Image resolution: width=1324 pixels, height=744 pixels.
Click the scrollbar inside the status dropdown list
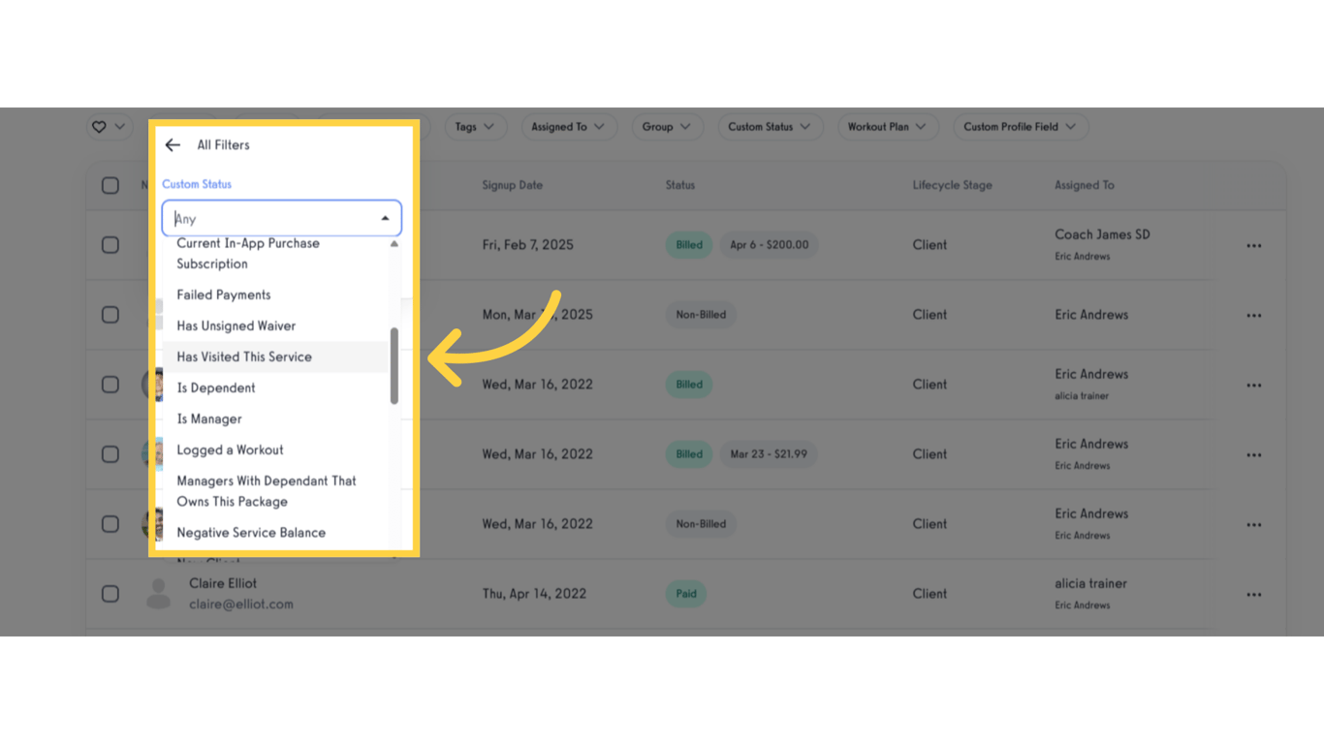395,368
